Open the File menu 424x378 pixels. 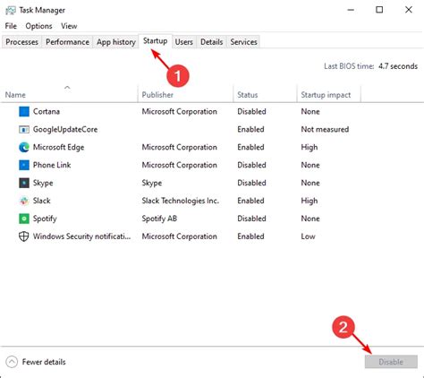[11, 26]
